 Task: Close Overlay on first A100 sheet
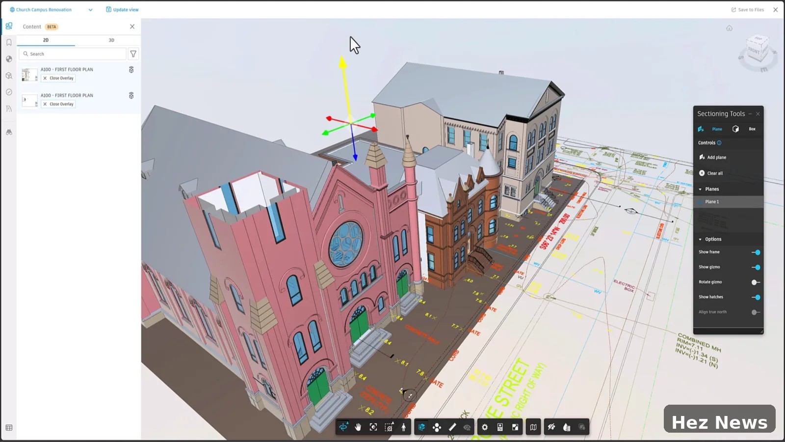pyautogui.click(x=58, y=78)
